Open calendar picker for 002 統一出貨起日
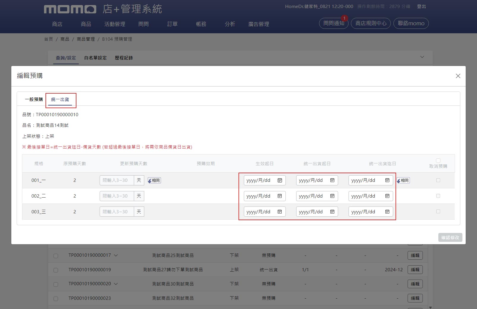The height and width of the screenshot is (309, 477). point(332,196)
